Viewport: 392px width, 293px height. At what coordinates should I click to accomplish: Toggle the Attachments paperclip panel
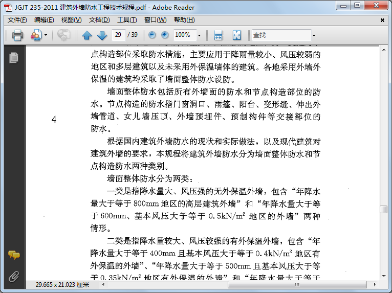(14, 277)
